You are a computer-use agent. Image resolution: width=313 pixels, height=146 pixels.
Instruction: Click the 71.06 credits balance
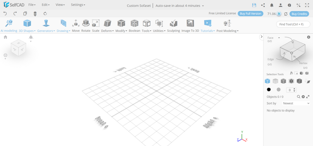pos(271,14)
